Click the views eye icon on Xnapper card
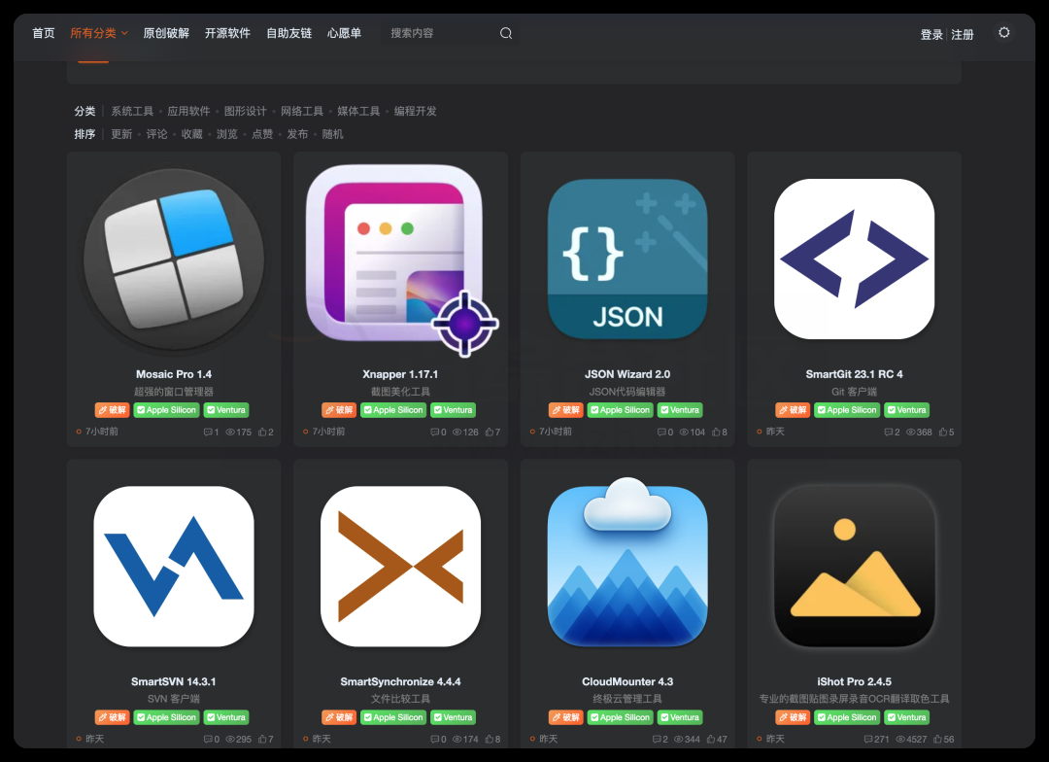This screenshot has width=1049, height=762. (x=457, y=432)
